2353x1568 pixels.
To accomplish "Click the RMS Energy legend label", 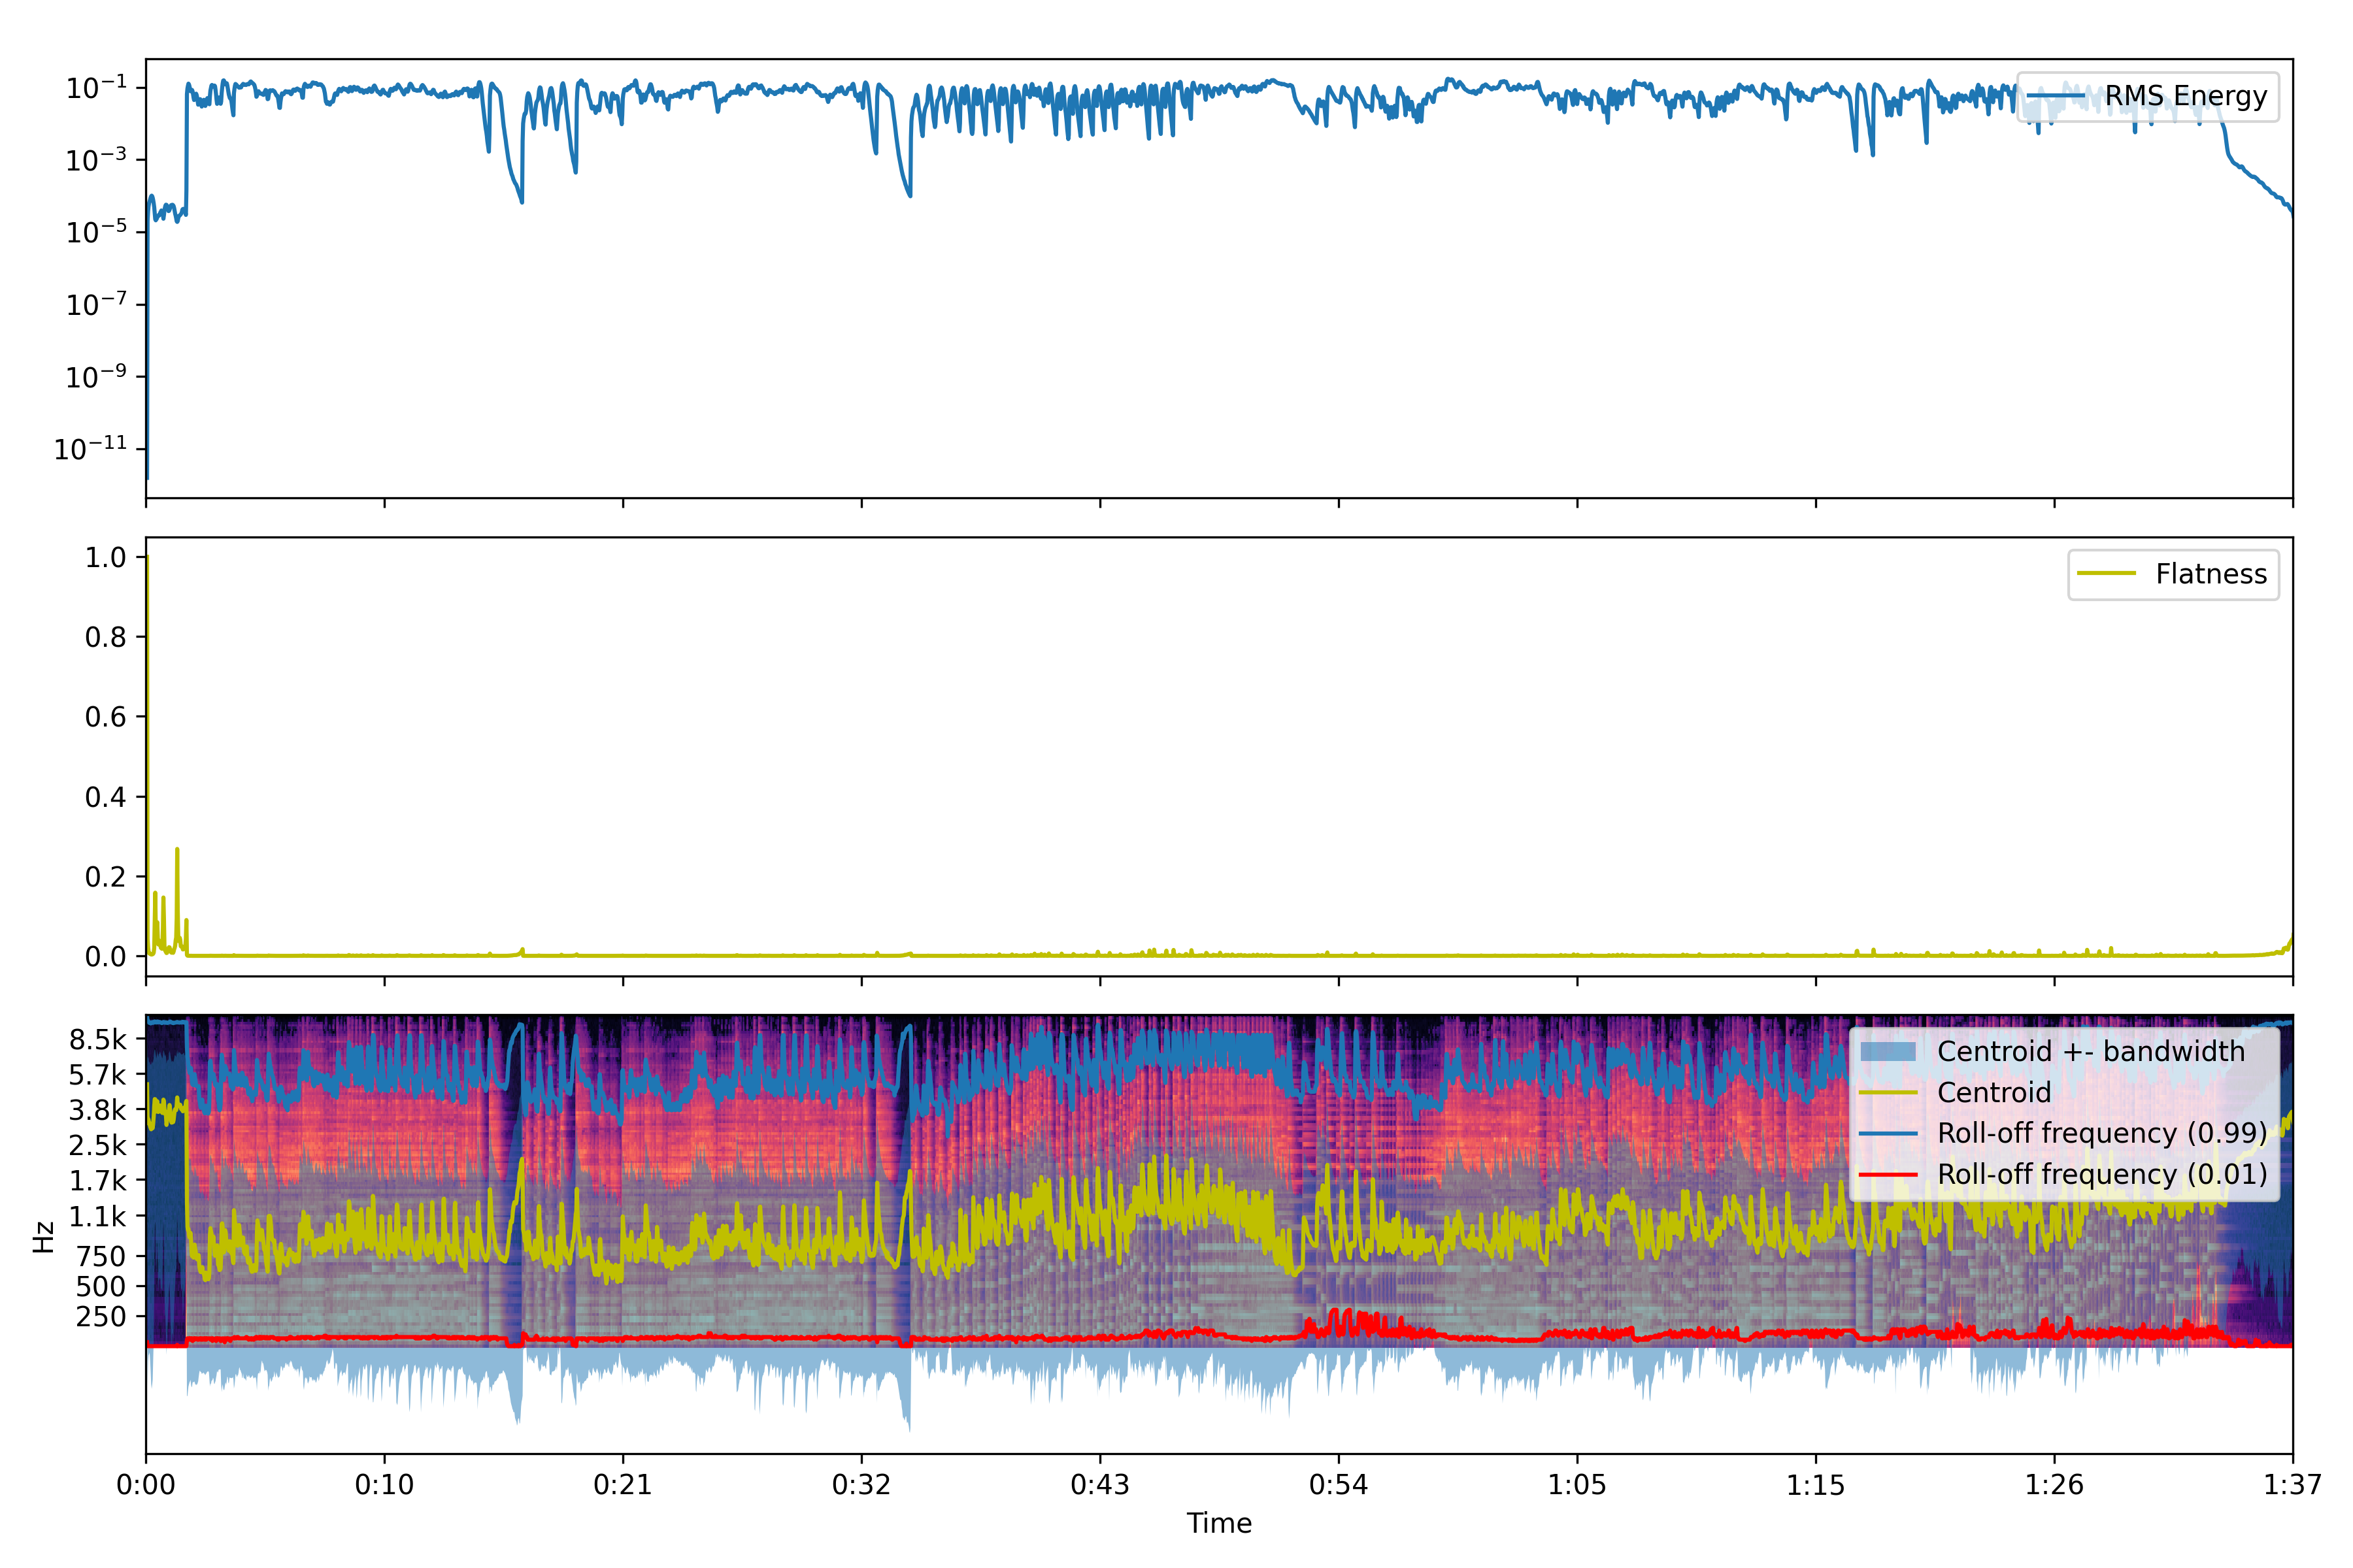I will (x=2185, y=96).
